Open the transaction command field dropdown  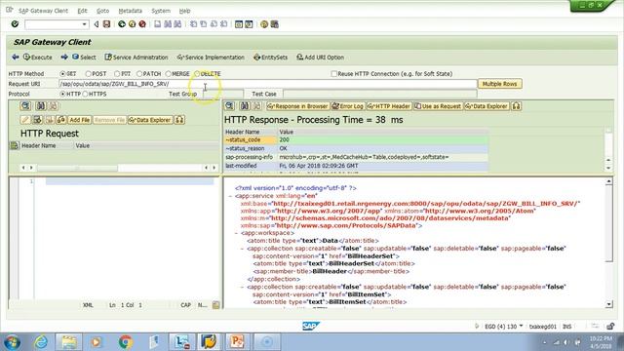(x=85, y=24)
